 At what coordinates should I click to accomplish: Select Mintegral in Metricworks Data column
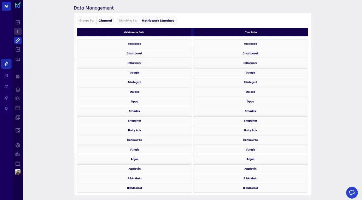pos(134,82)
